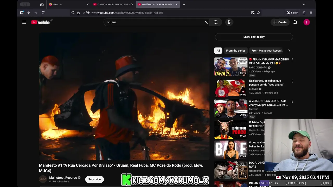This screenshot has width=333, height=187.
Task: Open the account avatar menu
Action: 306,22
